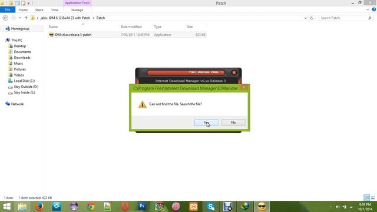The height and width of the screenshot is (212, 377).
Task: Open Photoshop from the taskbar
Action: tap(142, 207)
